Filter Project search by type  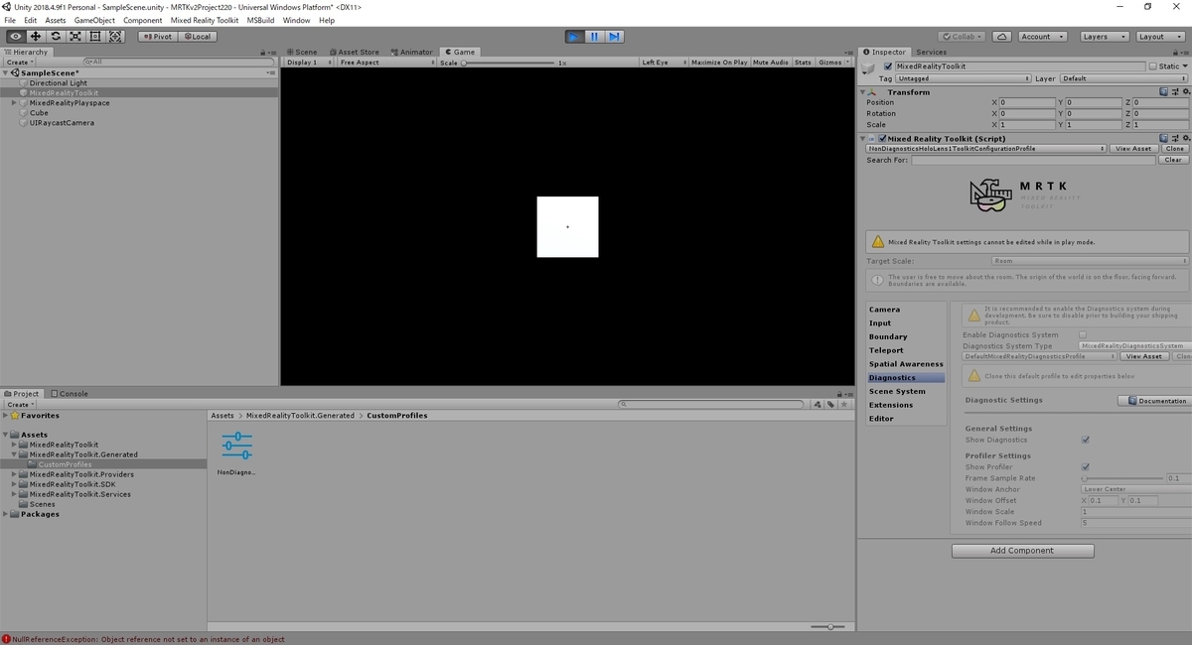817,405
